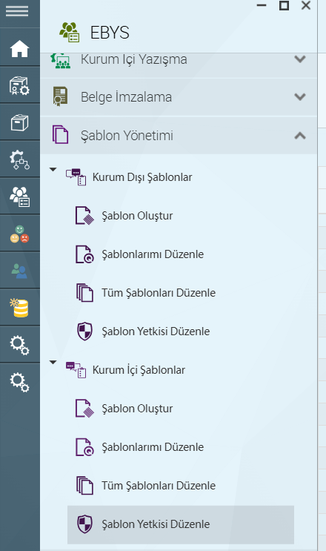The width and height of the screenshot is (326, 551).
Task: Open the hamburger menu at top
Action: coord(17,11)
